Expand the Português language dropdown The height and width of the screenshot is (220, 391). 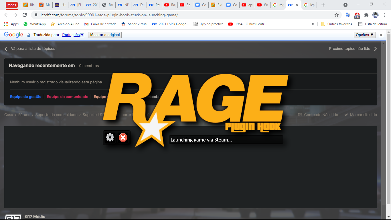point(82,35)
